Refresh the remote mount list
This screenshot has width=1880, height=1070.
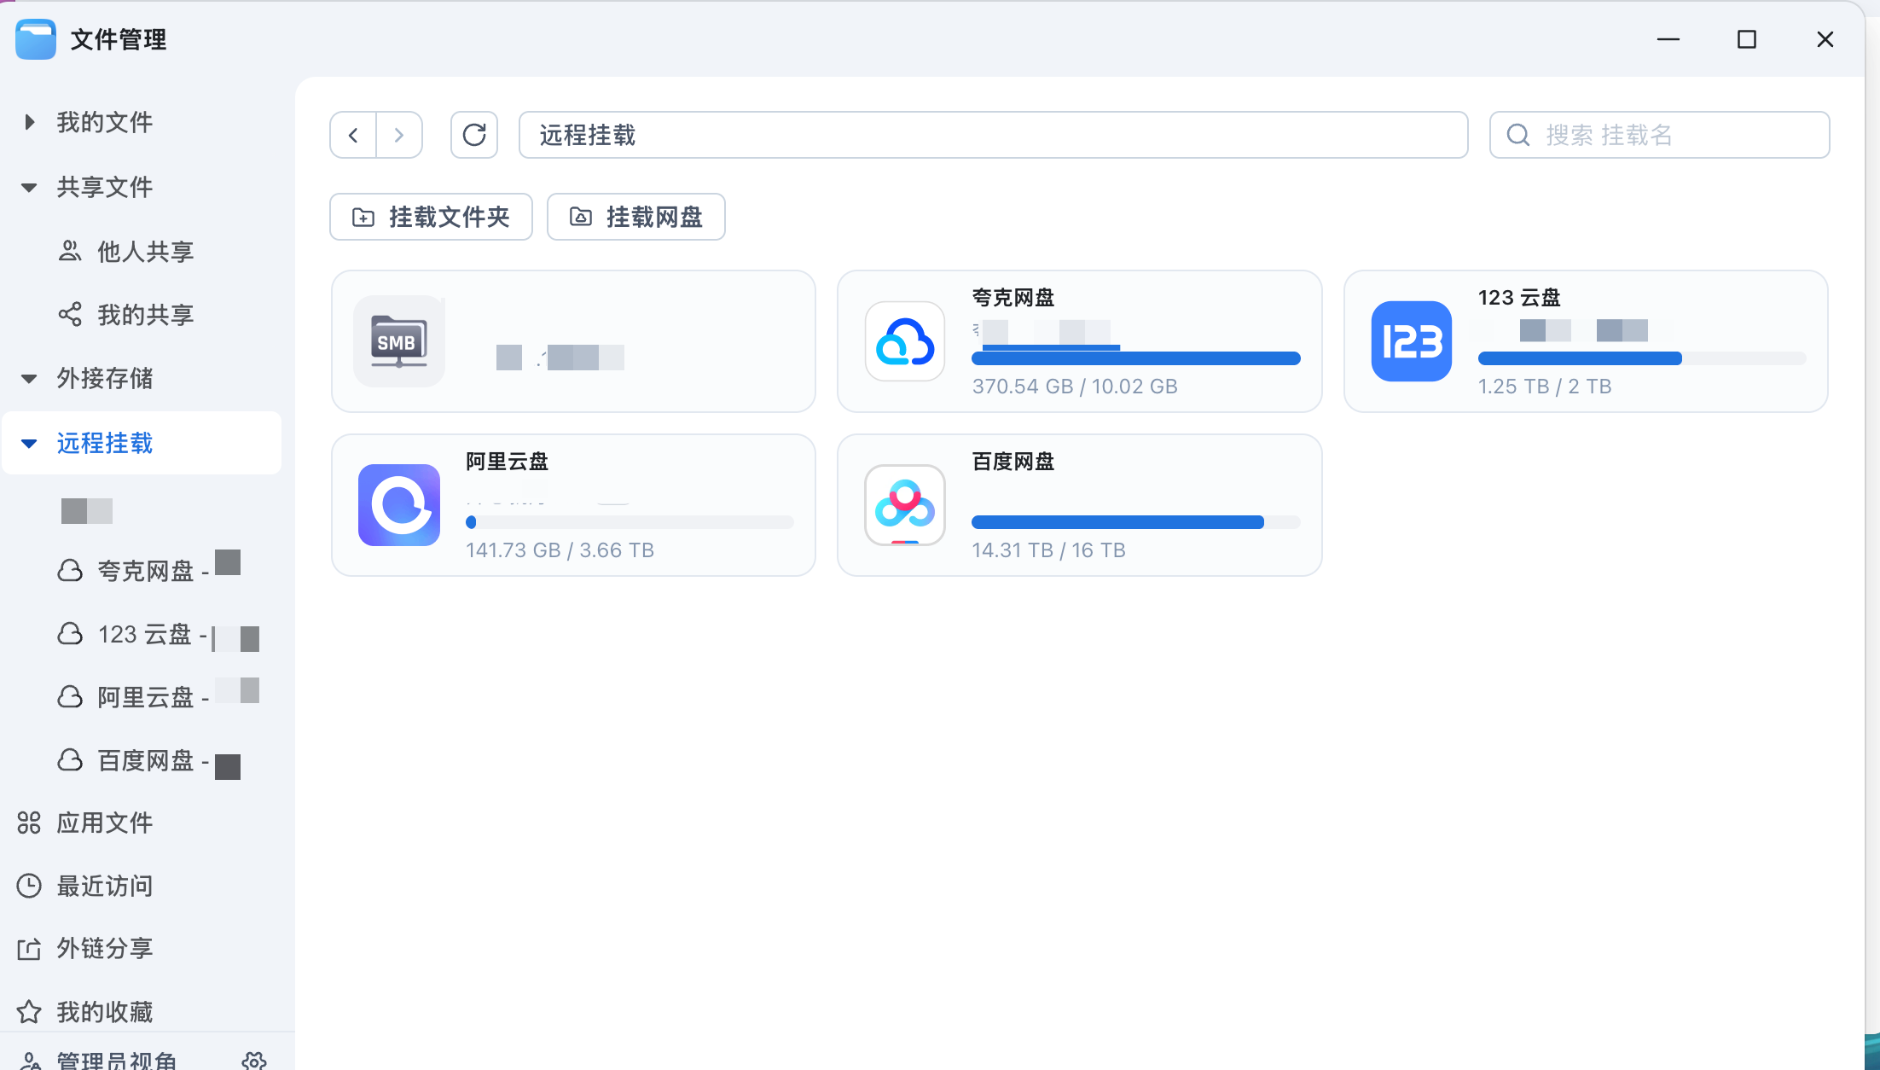click(x=474, y=135)
